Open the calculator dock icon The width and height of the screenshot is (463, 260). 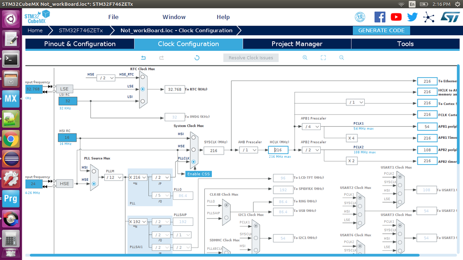11,238
